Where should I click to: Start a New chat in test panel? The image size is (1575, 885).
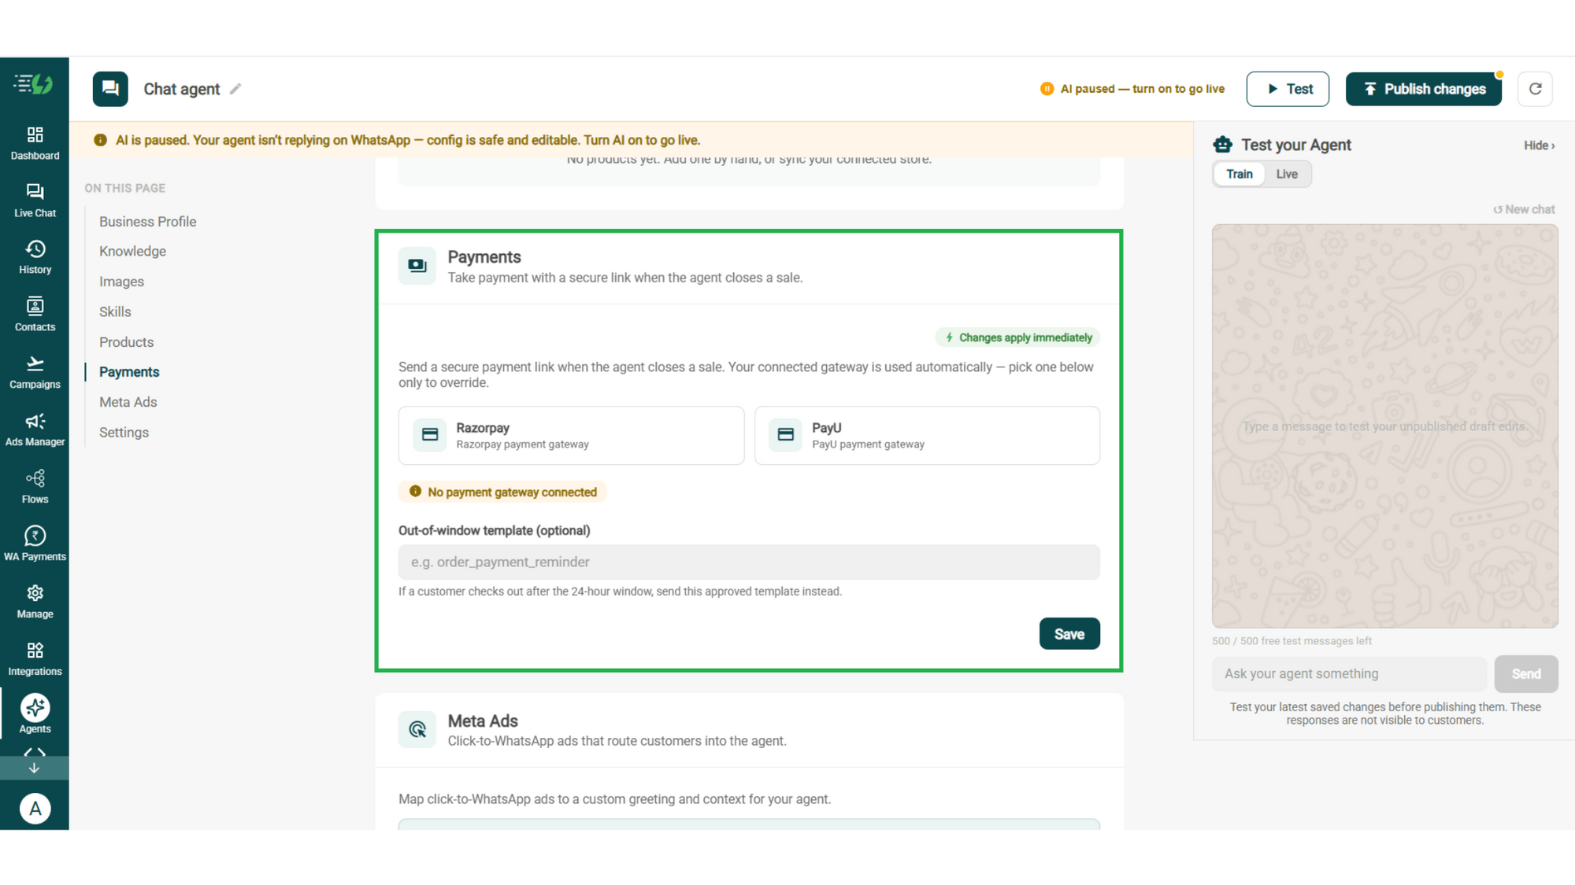tap(1524, 209)
